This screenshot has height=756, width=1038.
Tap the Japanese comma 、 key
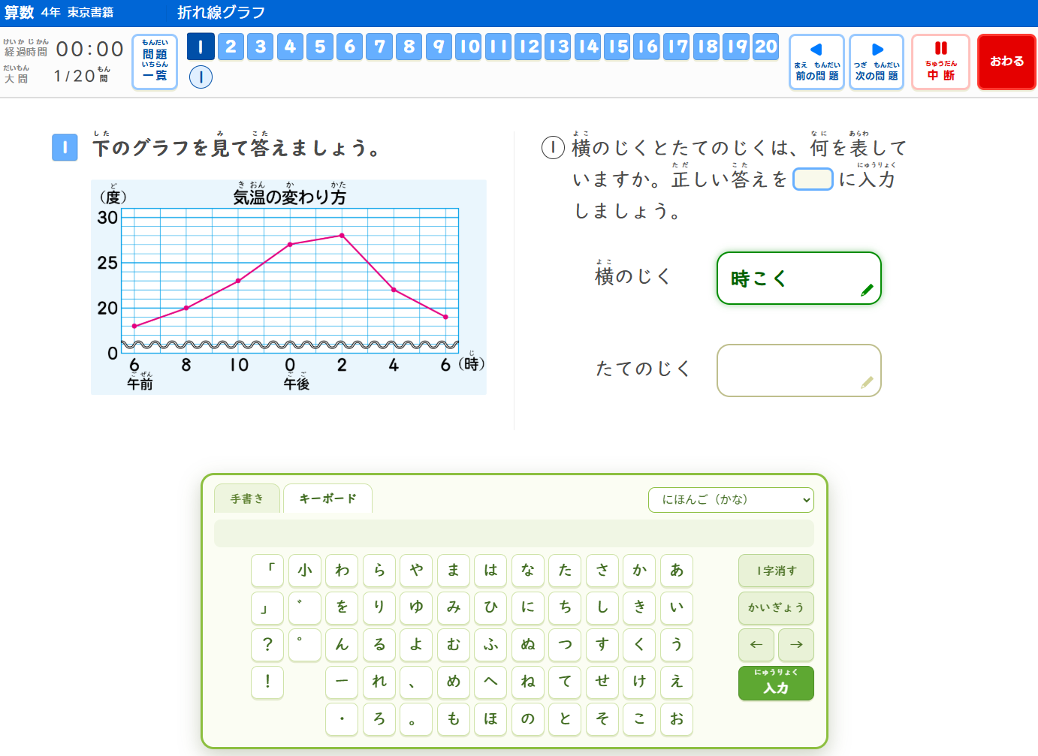(416, 682)
